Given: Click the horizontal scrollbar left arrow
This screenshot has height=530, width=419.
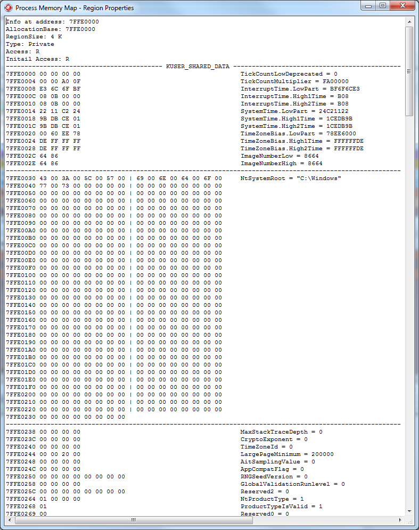Looking at the screenshot, I should coord(10,520).
